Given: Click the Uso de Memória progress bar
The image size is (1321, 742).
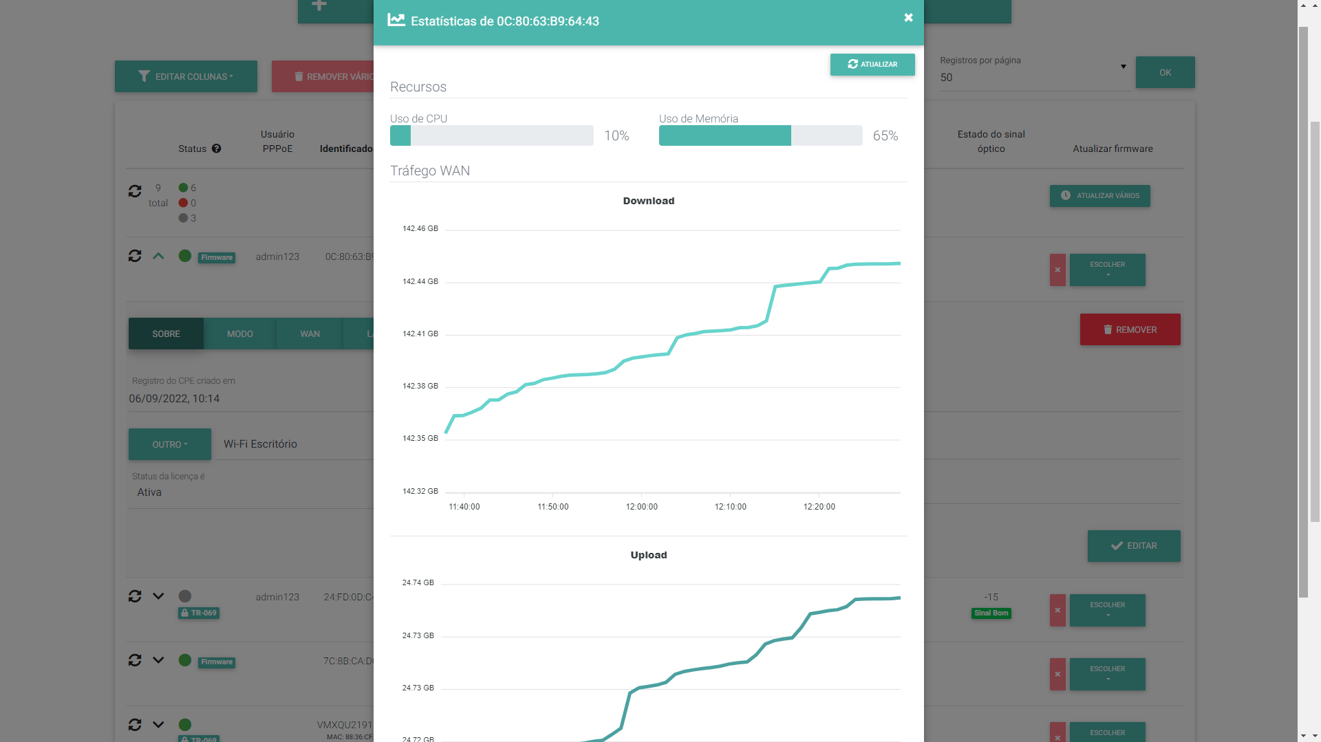Looking at the screenshot, I should tap(760, 135).
